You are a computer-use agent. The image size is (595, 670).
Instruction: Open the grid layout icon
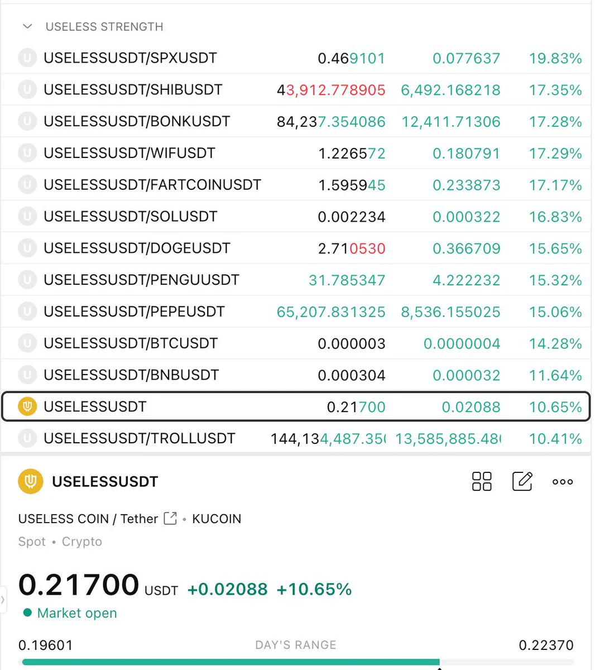coord(482,481)
